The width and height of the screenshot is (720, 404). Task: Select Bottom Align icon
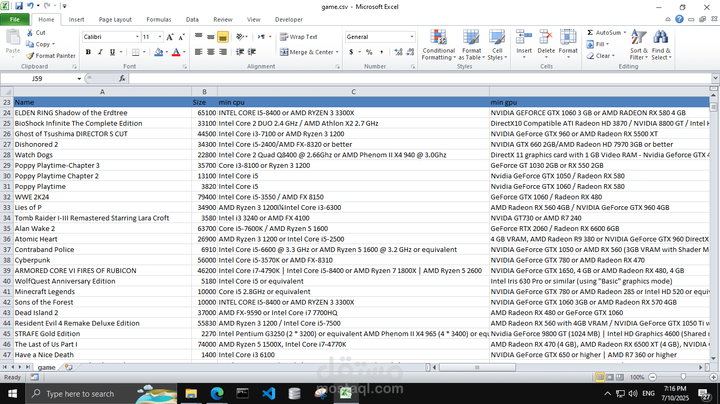click(222, 37)
